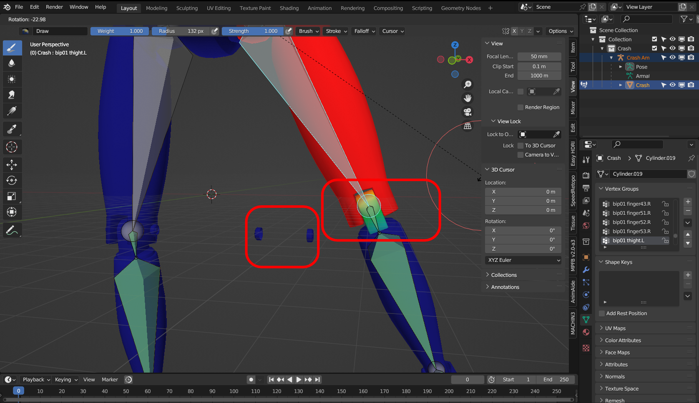Select the Move tool
The image size is (699, 403).
click(x=12, y=165)
